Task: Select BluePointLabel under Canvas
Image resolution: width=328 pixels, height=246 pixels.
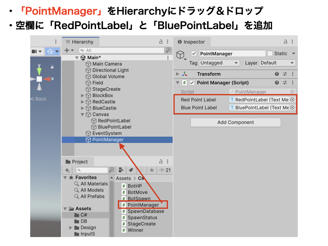Action: pos(114,127)
